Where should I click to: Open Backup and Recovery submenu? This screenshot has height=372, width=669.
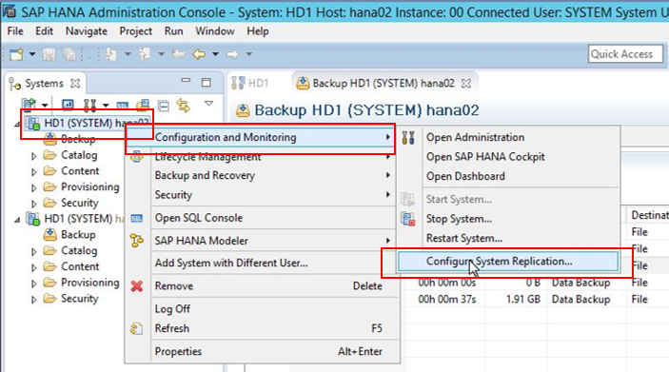coord(260,175)
